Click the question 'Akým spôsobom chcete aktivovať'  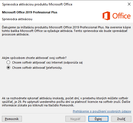34,58
